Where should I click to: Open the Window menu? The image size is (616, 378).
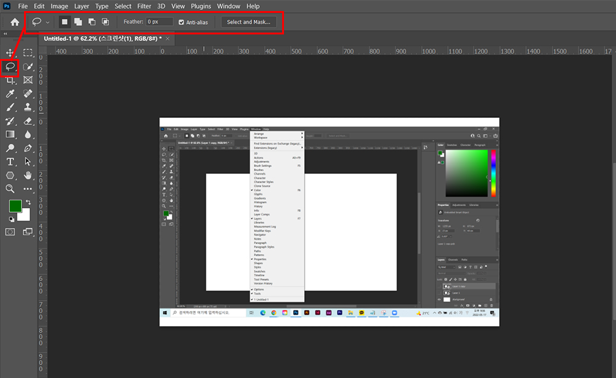click(229, 6)
